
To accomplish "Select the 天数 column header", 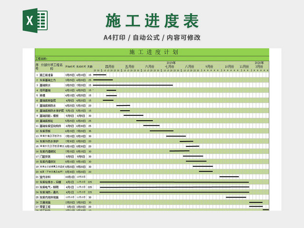I will (x=90, y=66).
